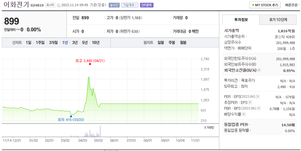Switch to the 투자정보 tab
The width and height of the screenshot is (301, 151).
241,20
